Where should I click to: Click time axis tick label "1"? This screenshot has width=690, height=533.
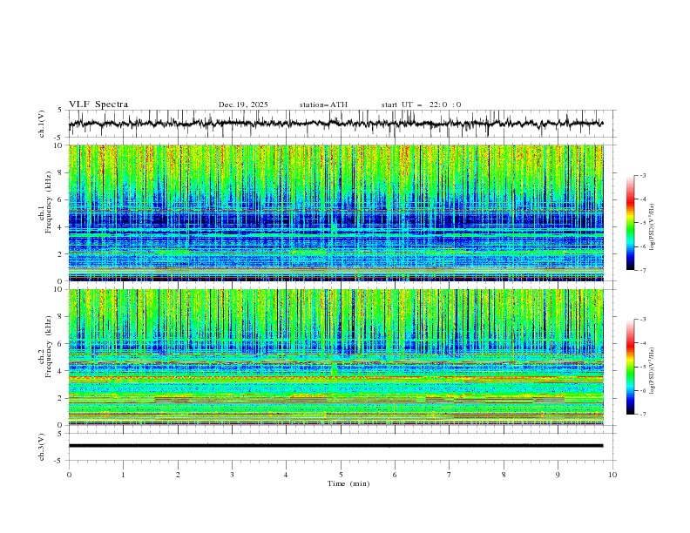(123, 475)
